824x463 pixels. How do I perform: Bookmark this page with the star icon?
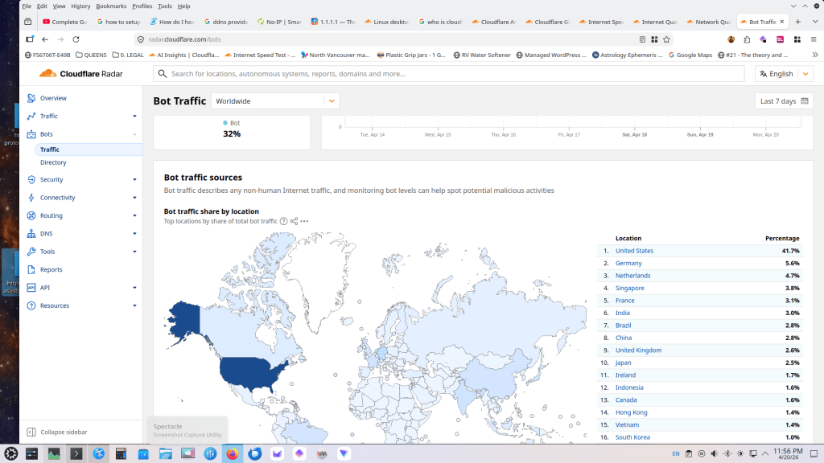(666, 39)
